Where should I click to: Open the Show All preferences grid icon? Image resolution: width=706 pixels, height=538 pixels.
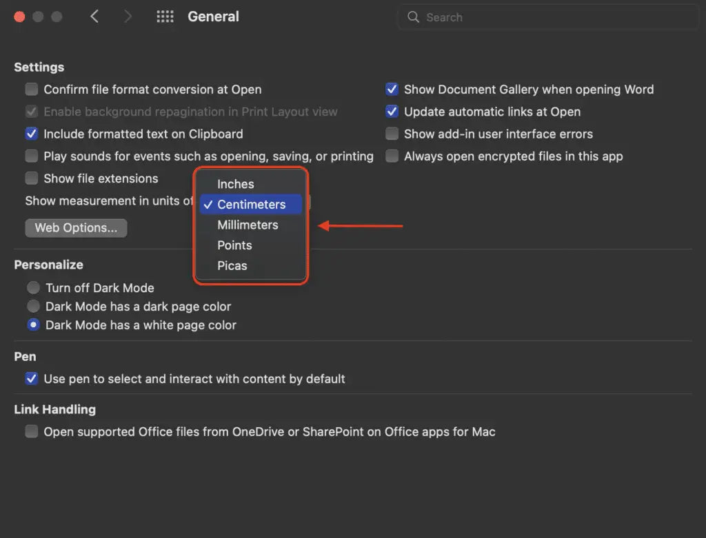tap(165, 17)
